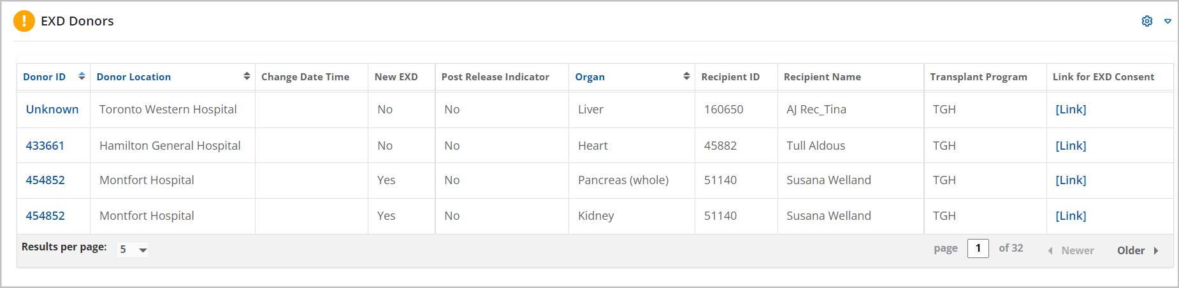Click the Donor Location column header
This screenshot has width=1179, height=288.
coord(134,77)
